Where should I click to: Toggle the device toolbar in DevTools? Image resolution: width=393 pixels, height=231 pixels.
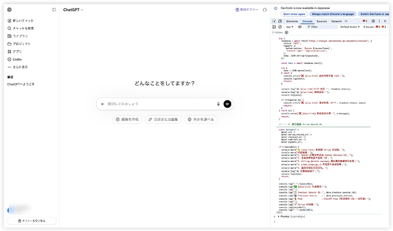[280, 21]
